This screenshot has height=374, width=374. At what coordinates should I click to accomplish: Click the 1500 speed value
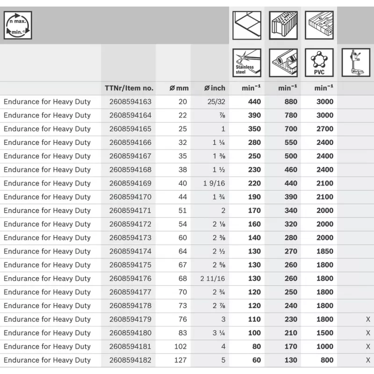(x=324, y=333)
